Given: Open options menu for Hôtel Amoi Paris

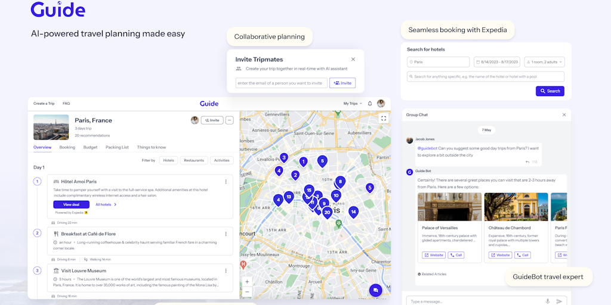Looking at the screenshot, I should [226, 182].
